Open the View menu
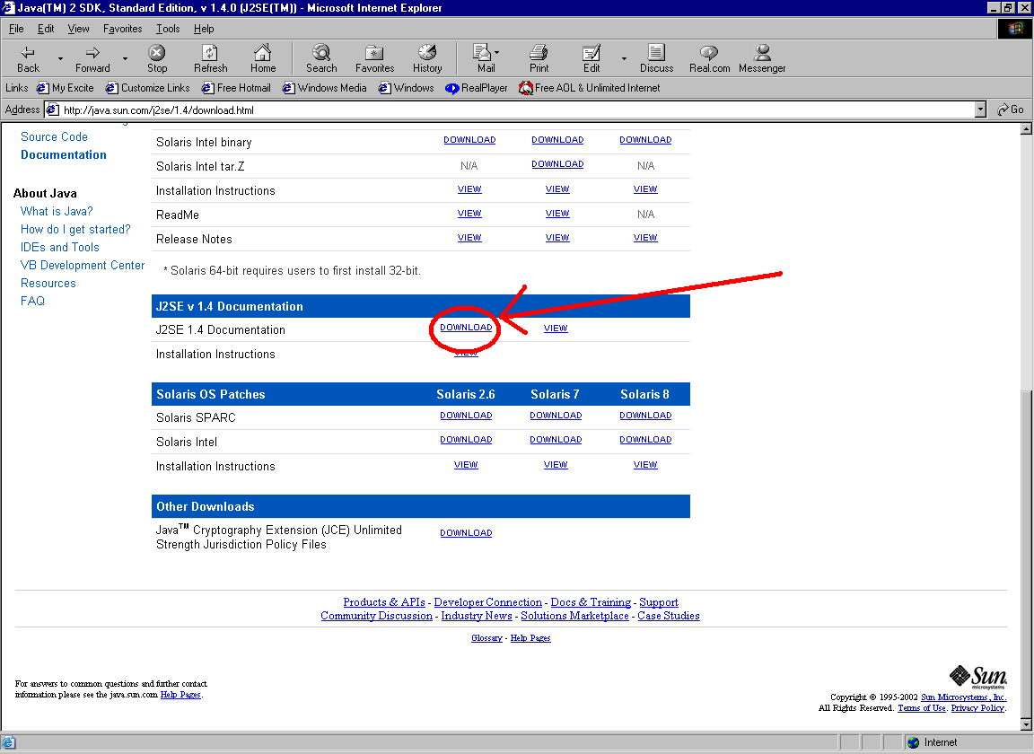 [x=78, y=29]
